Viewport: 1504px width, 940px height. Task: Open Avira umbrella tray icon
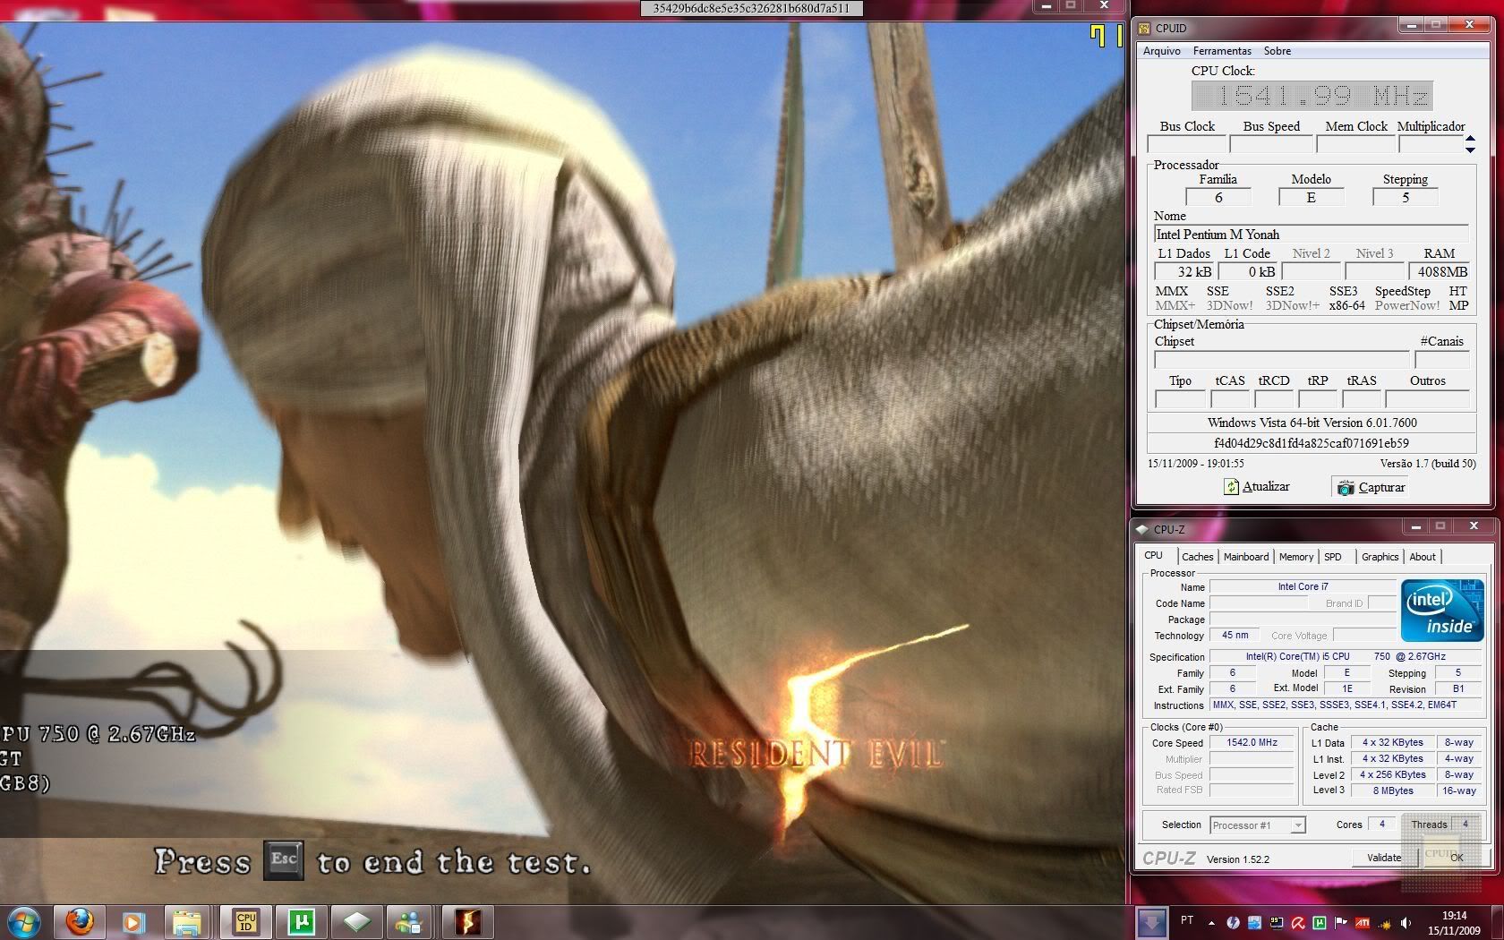1298,923
